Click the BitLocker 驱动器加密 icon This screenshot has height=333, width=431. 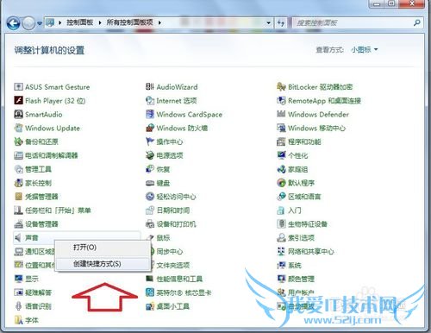click(281, 87)
